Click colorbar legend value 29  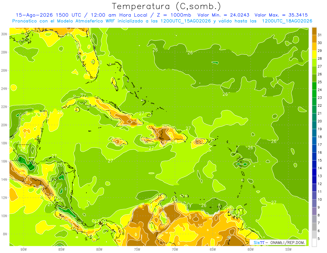tap(320, 51)
